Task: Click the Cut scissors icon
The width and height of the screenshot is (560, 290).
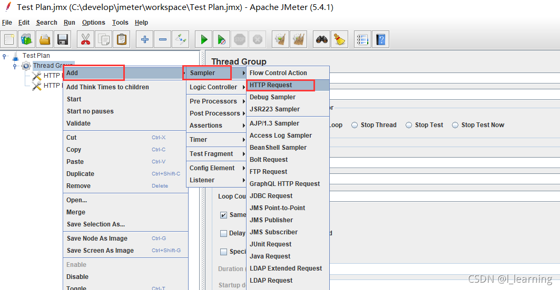Action: coord(85,39)
